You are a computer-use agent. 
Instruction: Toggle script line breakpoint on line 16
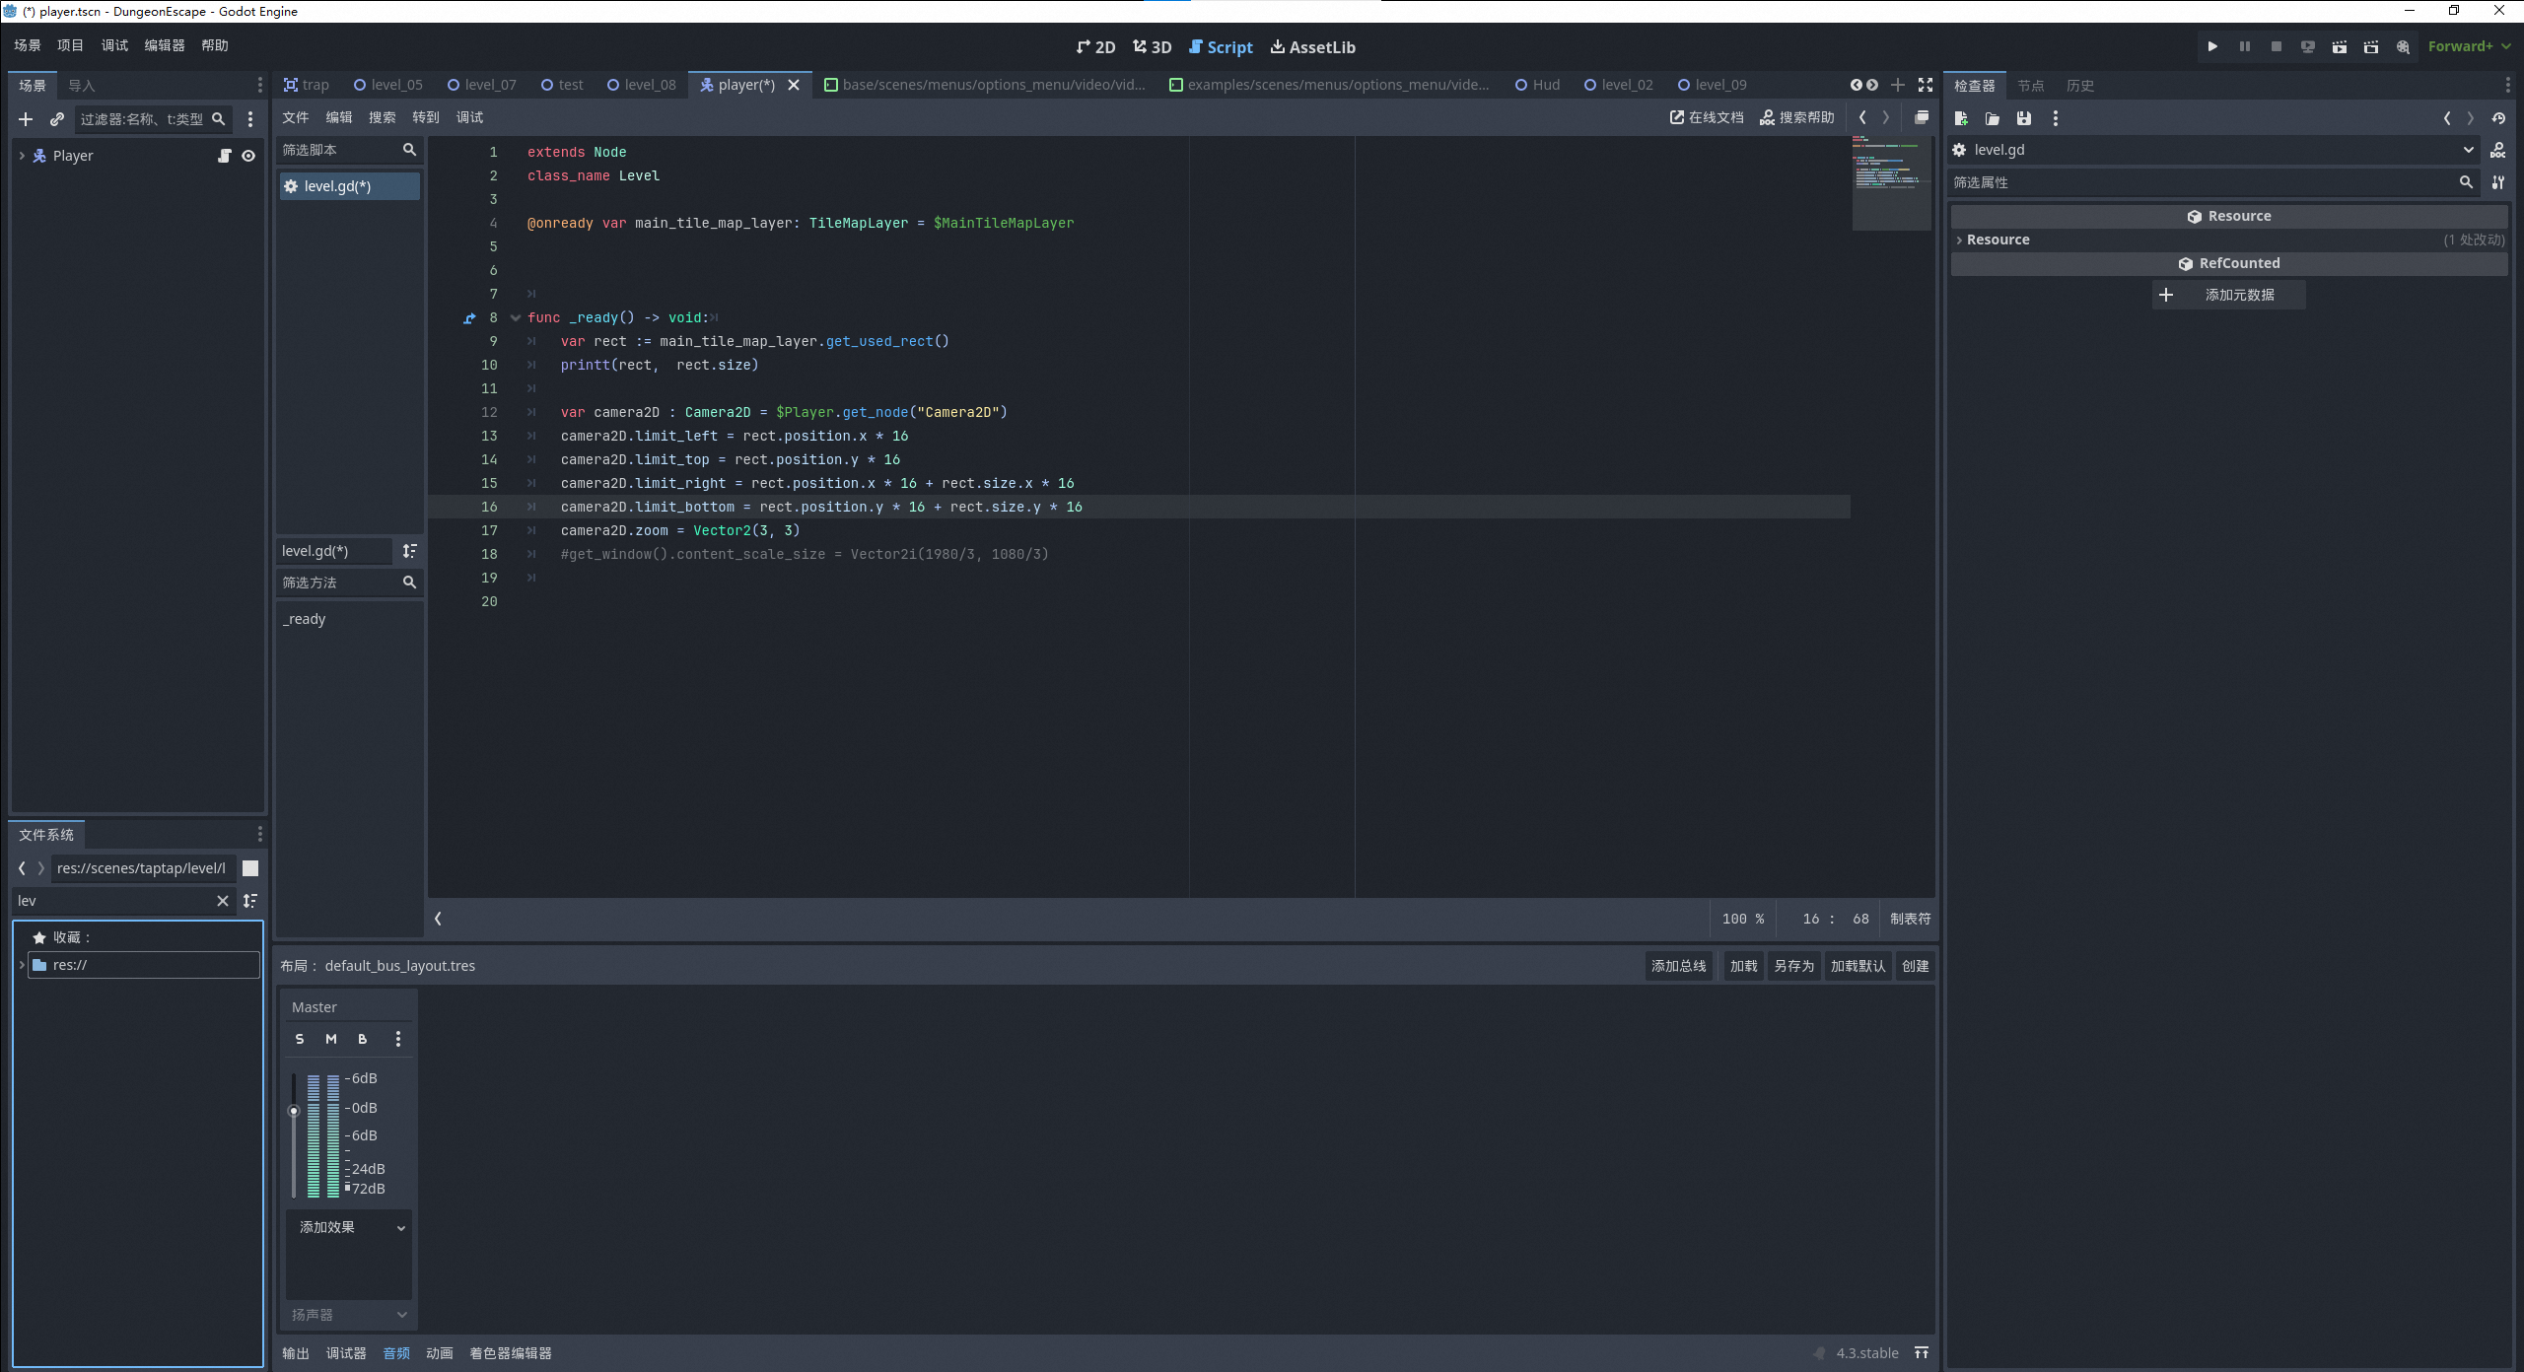[490, 507]
